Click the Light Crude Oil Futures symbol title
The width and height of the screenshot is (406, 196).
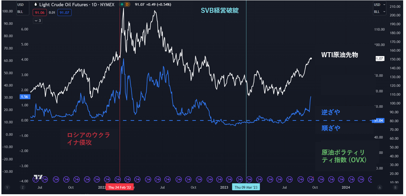[77, 4]
